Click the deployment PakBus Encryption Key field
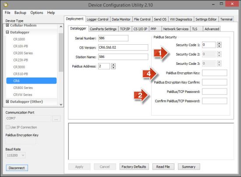 pyautogui.click(x=215, y=73)
